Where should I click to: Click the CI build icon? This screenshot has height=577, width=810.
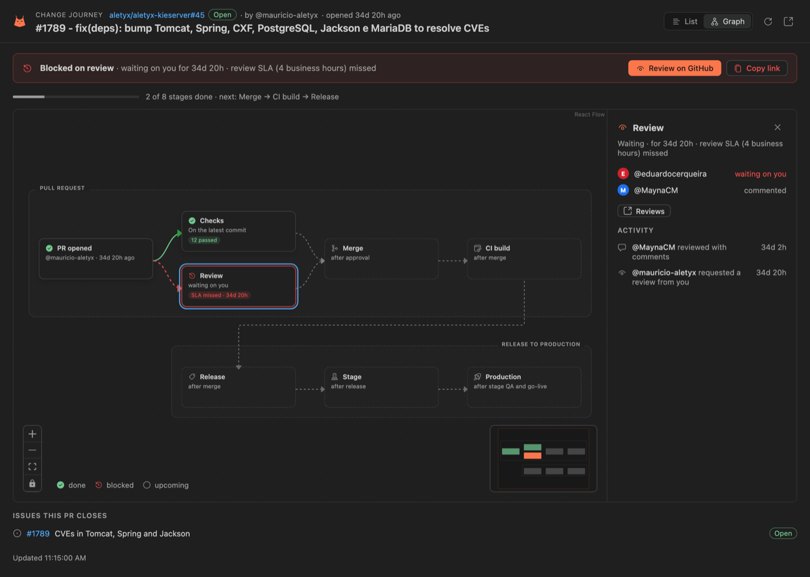478,248
